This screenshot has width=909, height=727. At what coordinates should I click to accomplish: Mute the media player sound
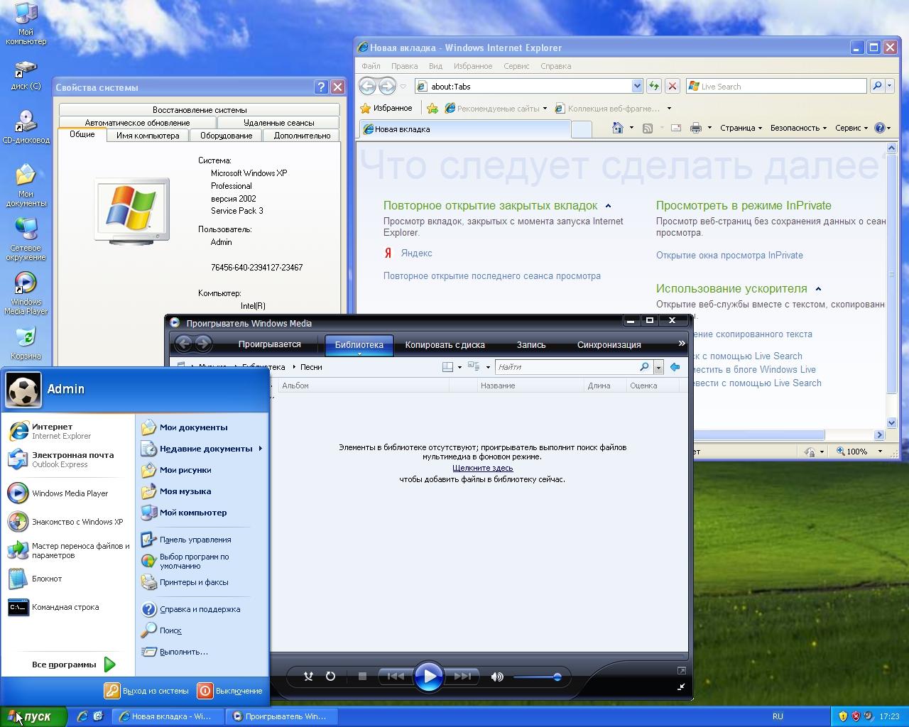497,677
